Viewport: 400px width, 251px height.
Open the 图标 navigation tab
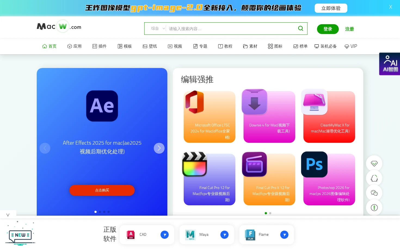[x=275, y=46]
